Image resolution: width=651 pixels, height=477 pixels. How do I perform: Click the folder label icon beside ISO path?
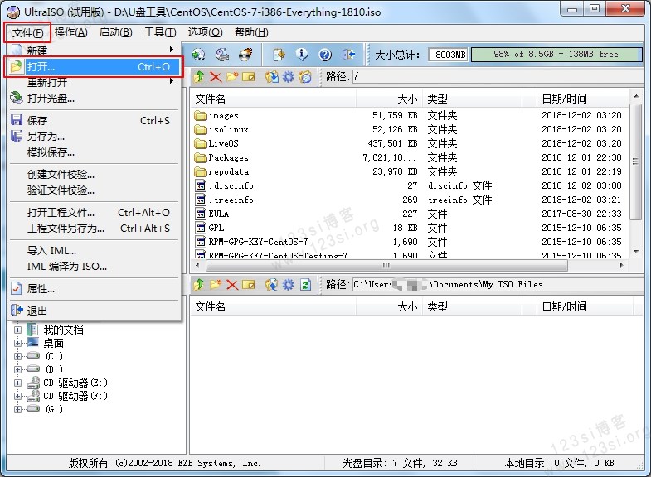[x=305, y=77]
